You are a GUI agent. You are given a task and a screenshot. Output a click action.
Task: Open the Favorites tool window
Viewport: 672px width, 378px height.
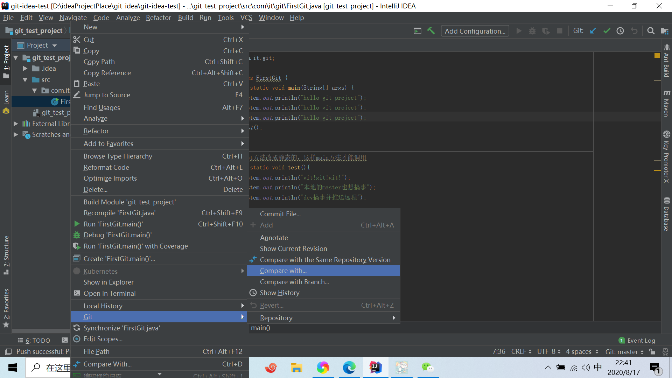pyautogui.click(x=6, y=308)
